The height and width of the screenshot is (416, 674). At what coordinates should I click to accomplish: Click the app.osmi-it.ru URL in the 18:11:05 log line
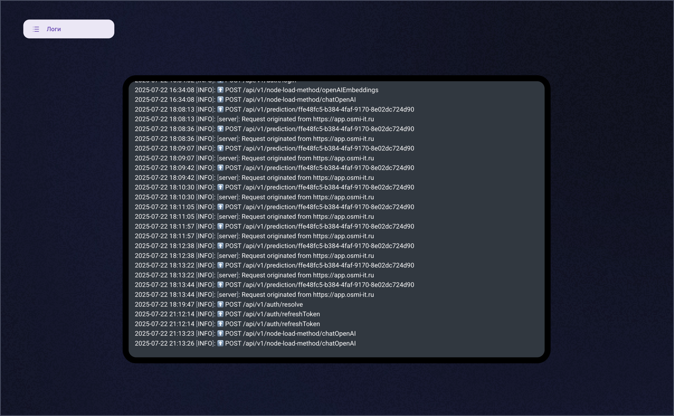[343, 216]
